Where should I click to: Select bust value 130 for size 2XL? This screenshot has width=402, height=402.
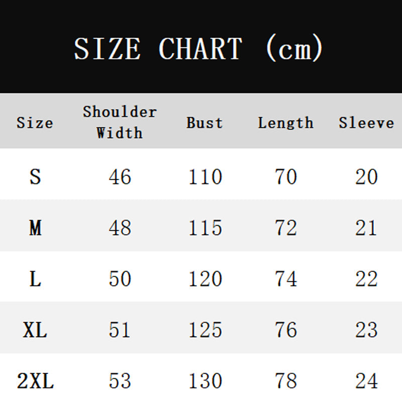[205, 381]
